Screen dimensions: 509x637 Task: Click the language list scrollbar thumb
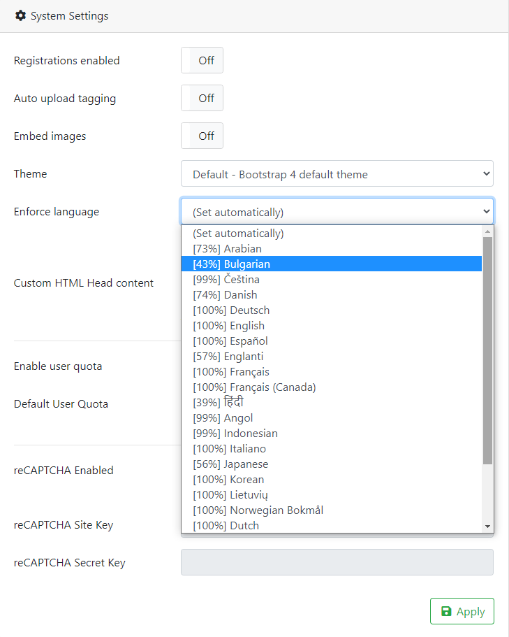487,350
